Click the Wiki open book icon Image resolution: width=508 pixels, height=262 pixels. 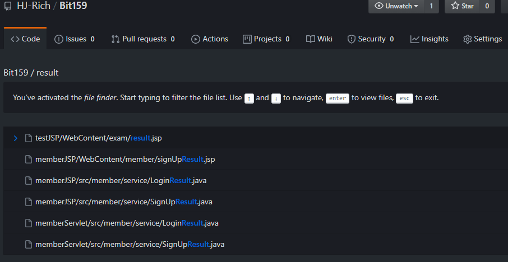point(311,39)
